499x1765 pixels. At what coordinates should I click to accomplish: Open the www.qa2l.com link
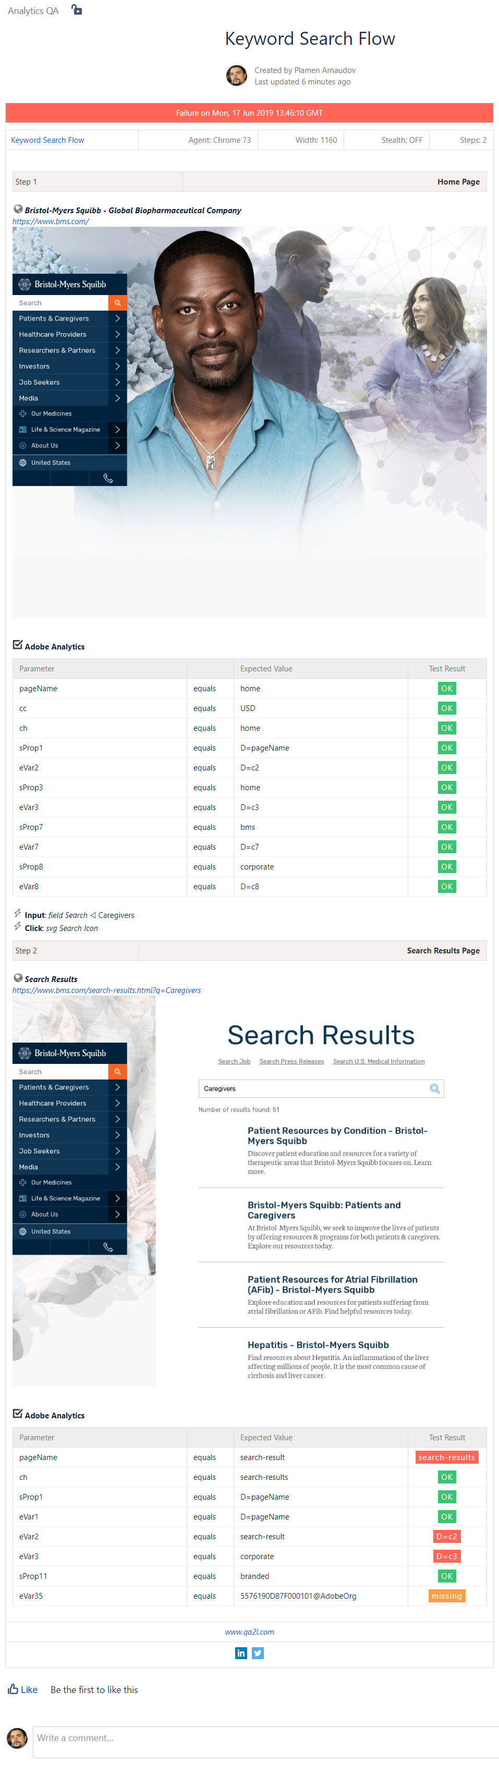(x=249, y=1632)
